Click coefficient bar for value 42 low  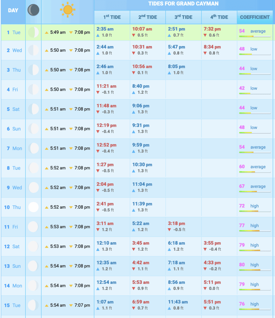[x=255, y=93]
